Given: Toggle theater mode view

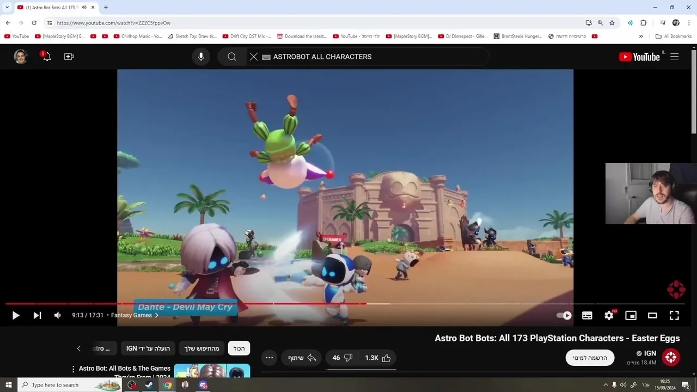Looking at the screenshot, I should click(x=652, y=315).
